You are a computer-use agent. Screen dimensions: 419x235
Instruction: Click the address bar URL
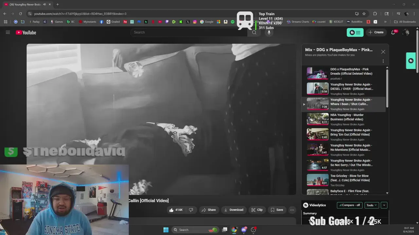(x=80, y=14)
